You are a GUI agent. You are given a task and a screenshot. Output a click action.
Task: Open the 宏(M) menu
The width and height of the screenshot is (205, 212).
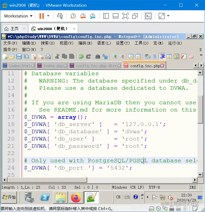tap(158, 43)
